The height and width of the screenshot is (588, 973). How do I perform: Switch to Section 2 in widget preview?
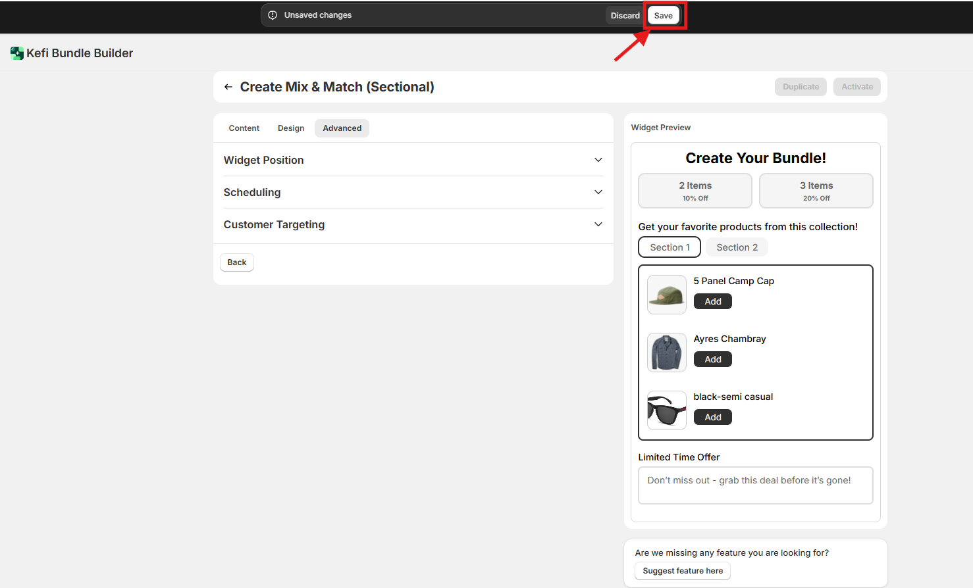coord(737,247)
